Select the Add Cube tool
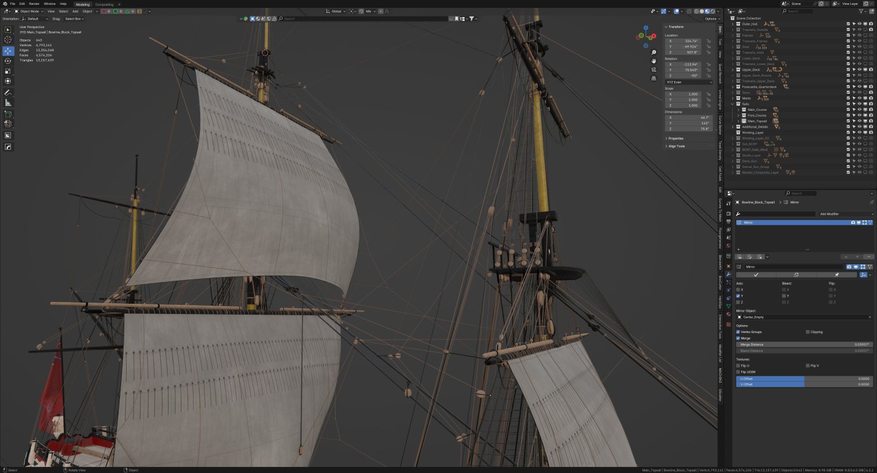This screenshot has height=473, width=877. 8,114
